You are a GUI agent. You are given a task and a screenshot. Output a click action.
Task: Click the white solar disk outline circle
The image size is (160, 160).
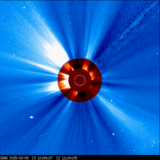pyautogui.click(x=80, y=80)
